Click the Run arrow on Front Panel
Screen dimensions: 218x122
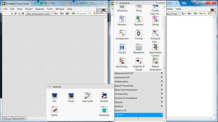pyautogui.click(x=12, y=13)
